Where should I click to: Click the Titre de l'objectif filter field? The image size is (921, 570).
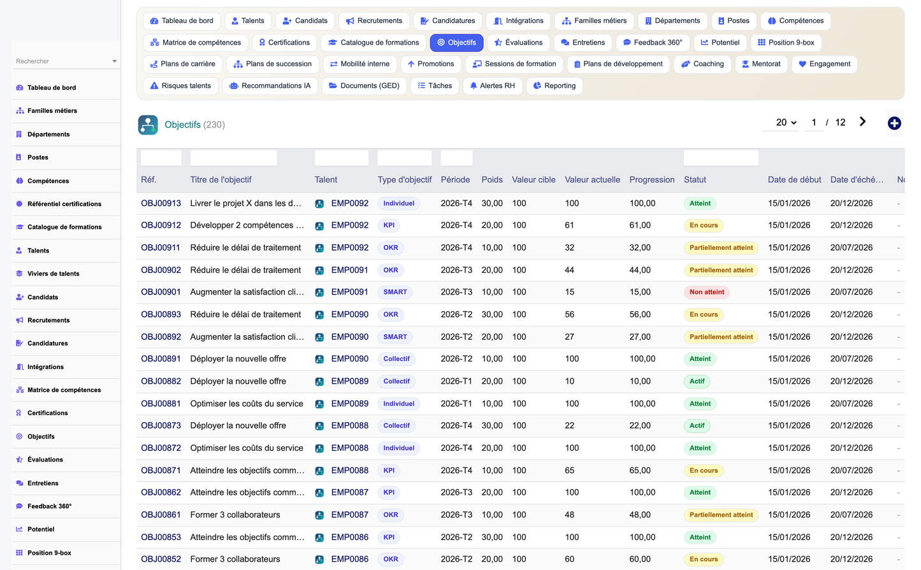click(x=233, y=158)
